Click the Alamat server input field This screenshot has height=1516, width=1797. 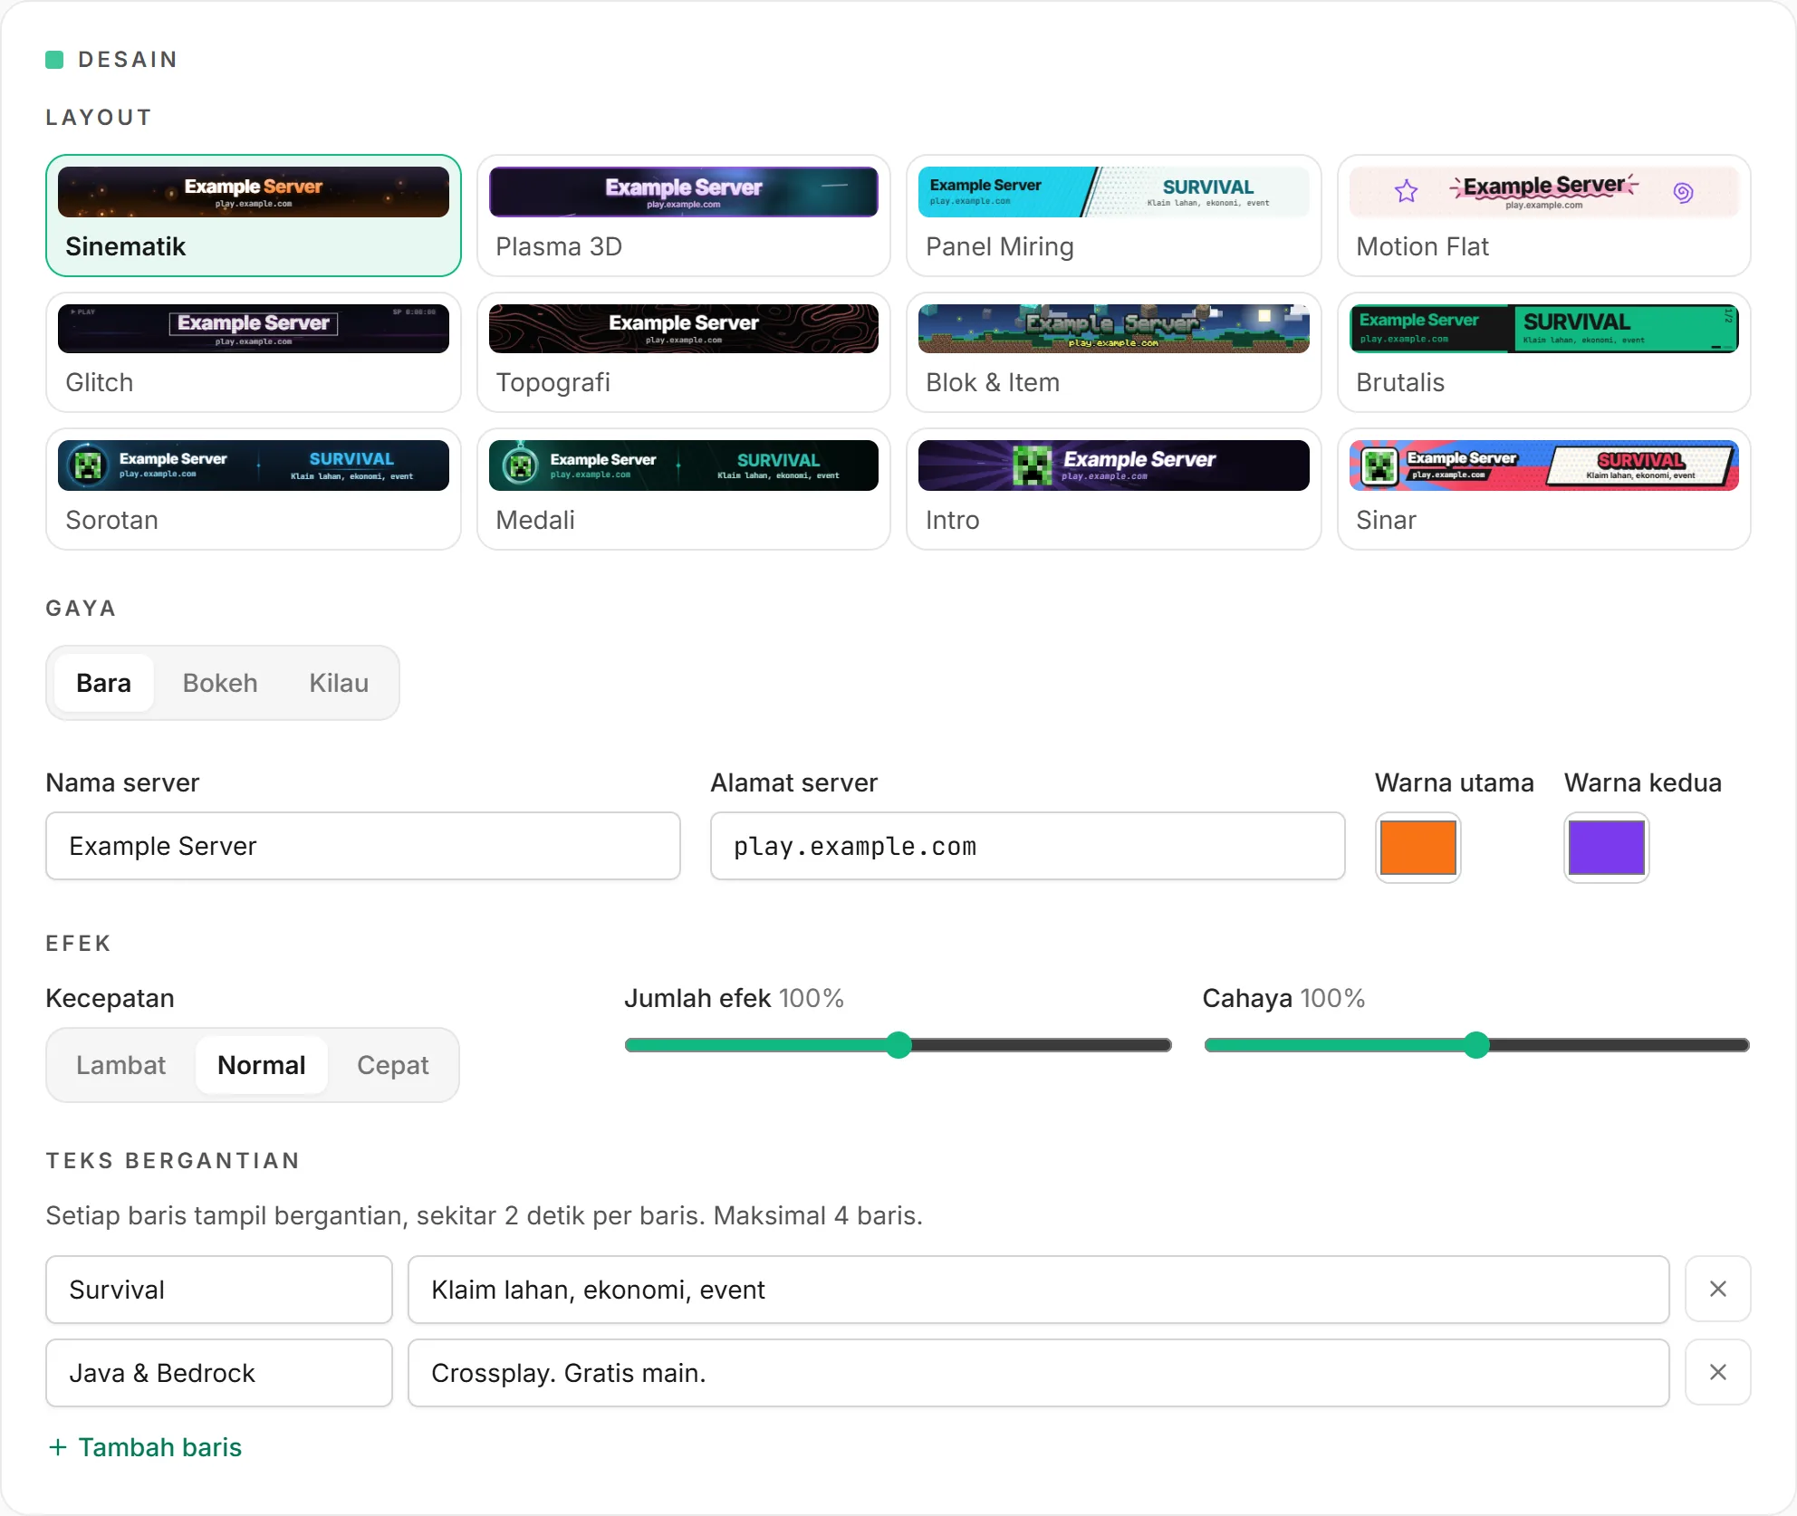[x=1028, y=846]
